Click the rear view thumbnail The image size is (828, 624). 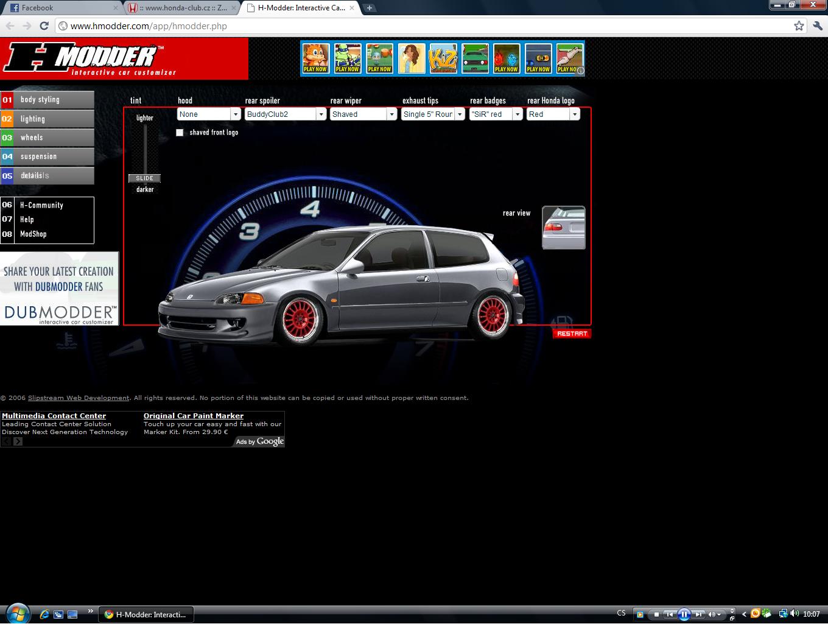563,228
